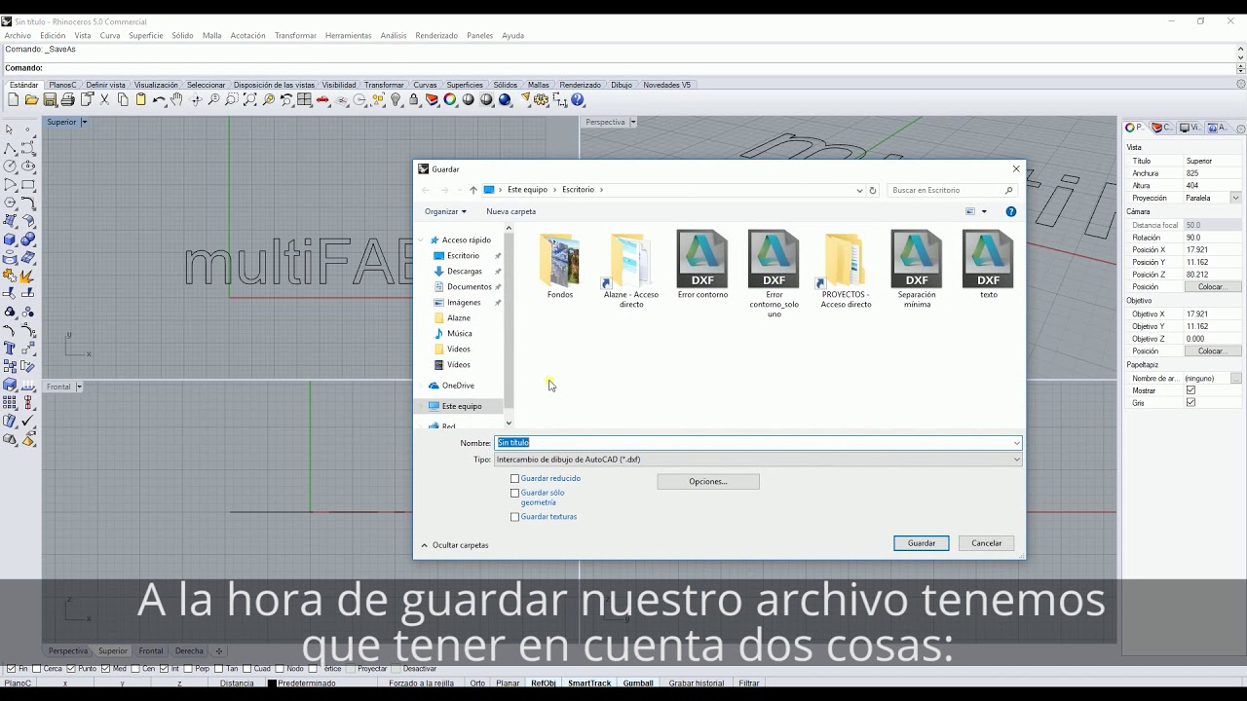Viewport: 1247px width, 701px height.
Task: Click the Guardar button
Action: click(922, 543)
